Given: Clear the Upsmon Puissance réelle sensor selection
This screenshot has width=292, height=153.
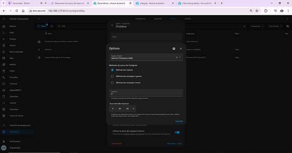Looking at the screenshot, I should coord(177,57).
